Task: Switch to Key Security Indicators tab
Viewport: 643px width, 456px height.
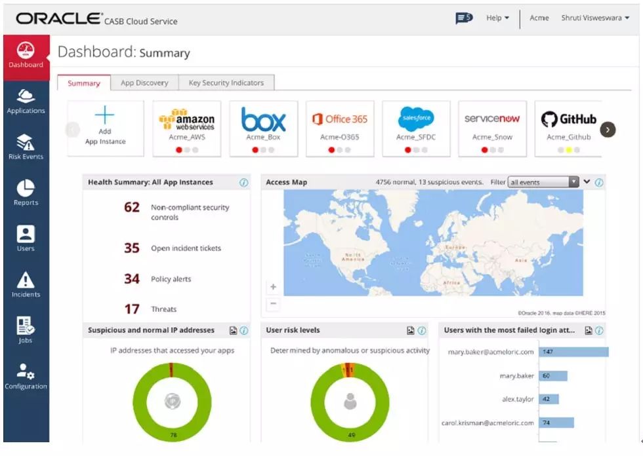Action: (x=226, y=83)
